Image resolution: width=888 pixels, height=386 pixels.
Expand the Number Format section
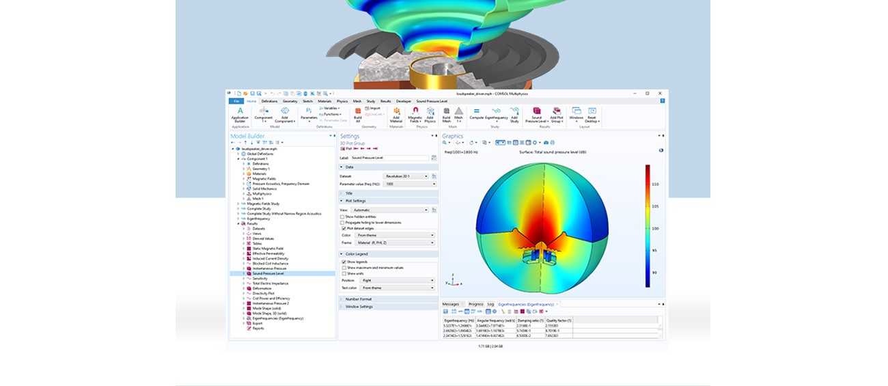tap(358, 299)
